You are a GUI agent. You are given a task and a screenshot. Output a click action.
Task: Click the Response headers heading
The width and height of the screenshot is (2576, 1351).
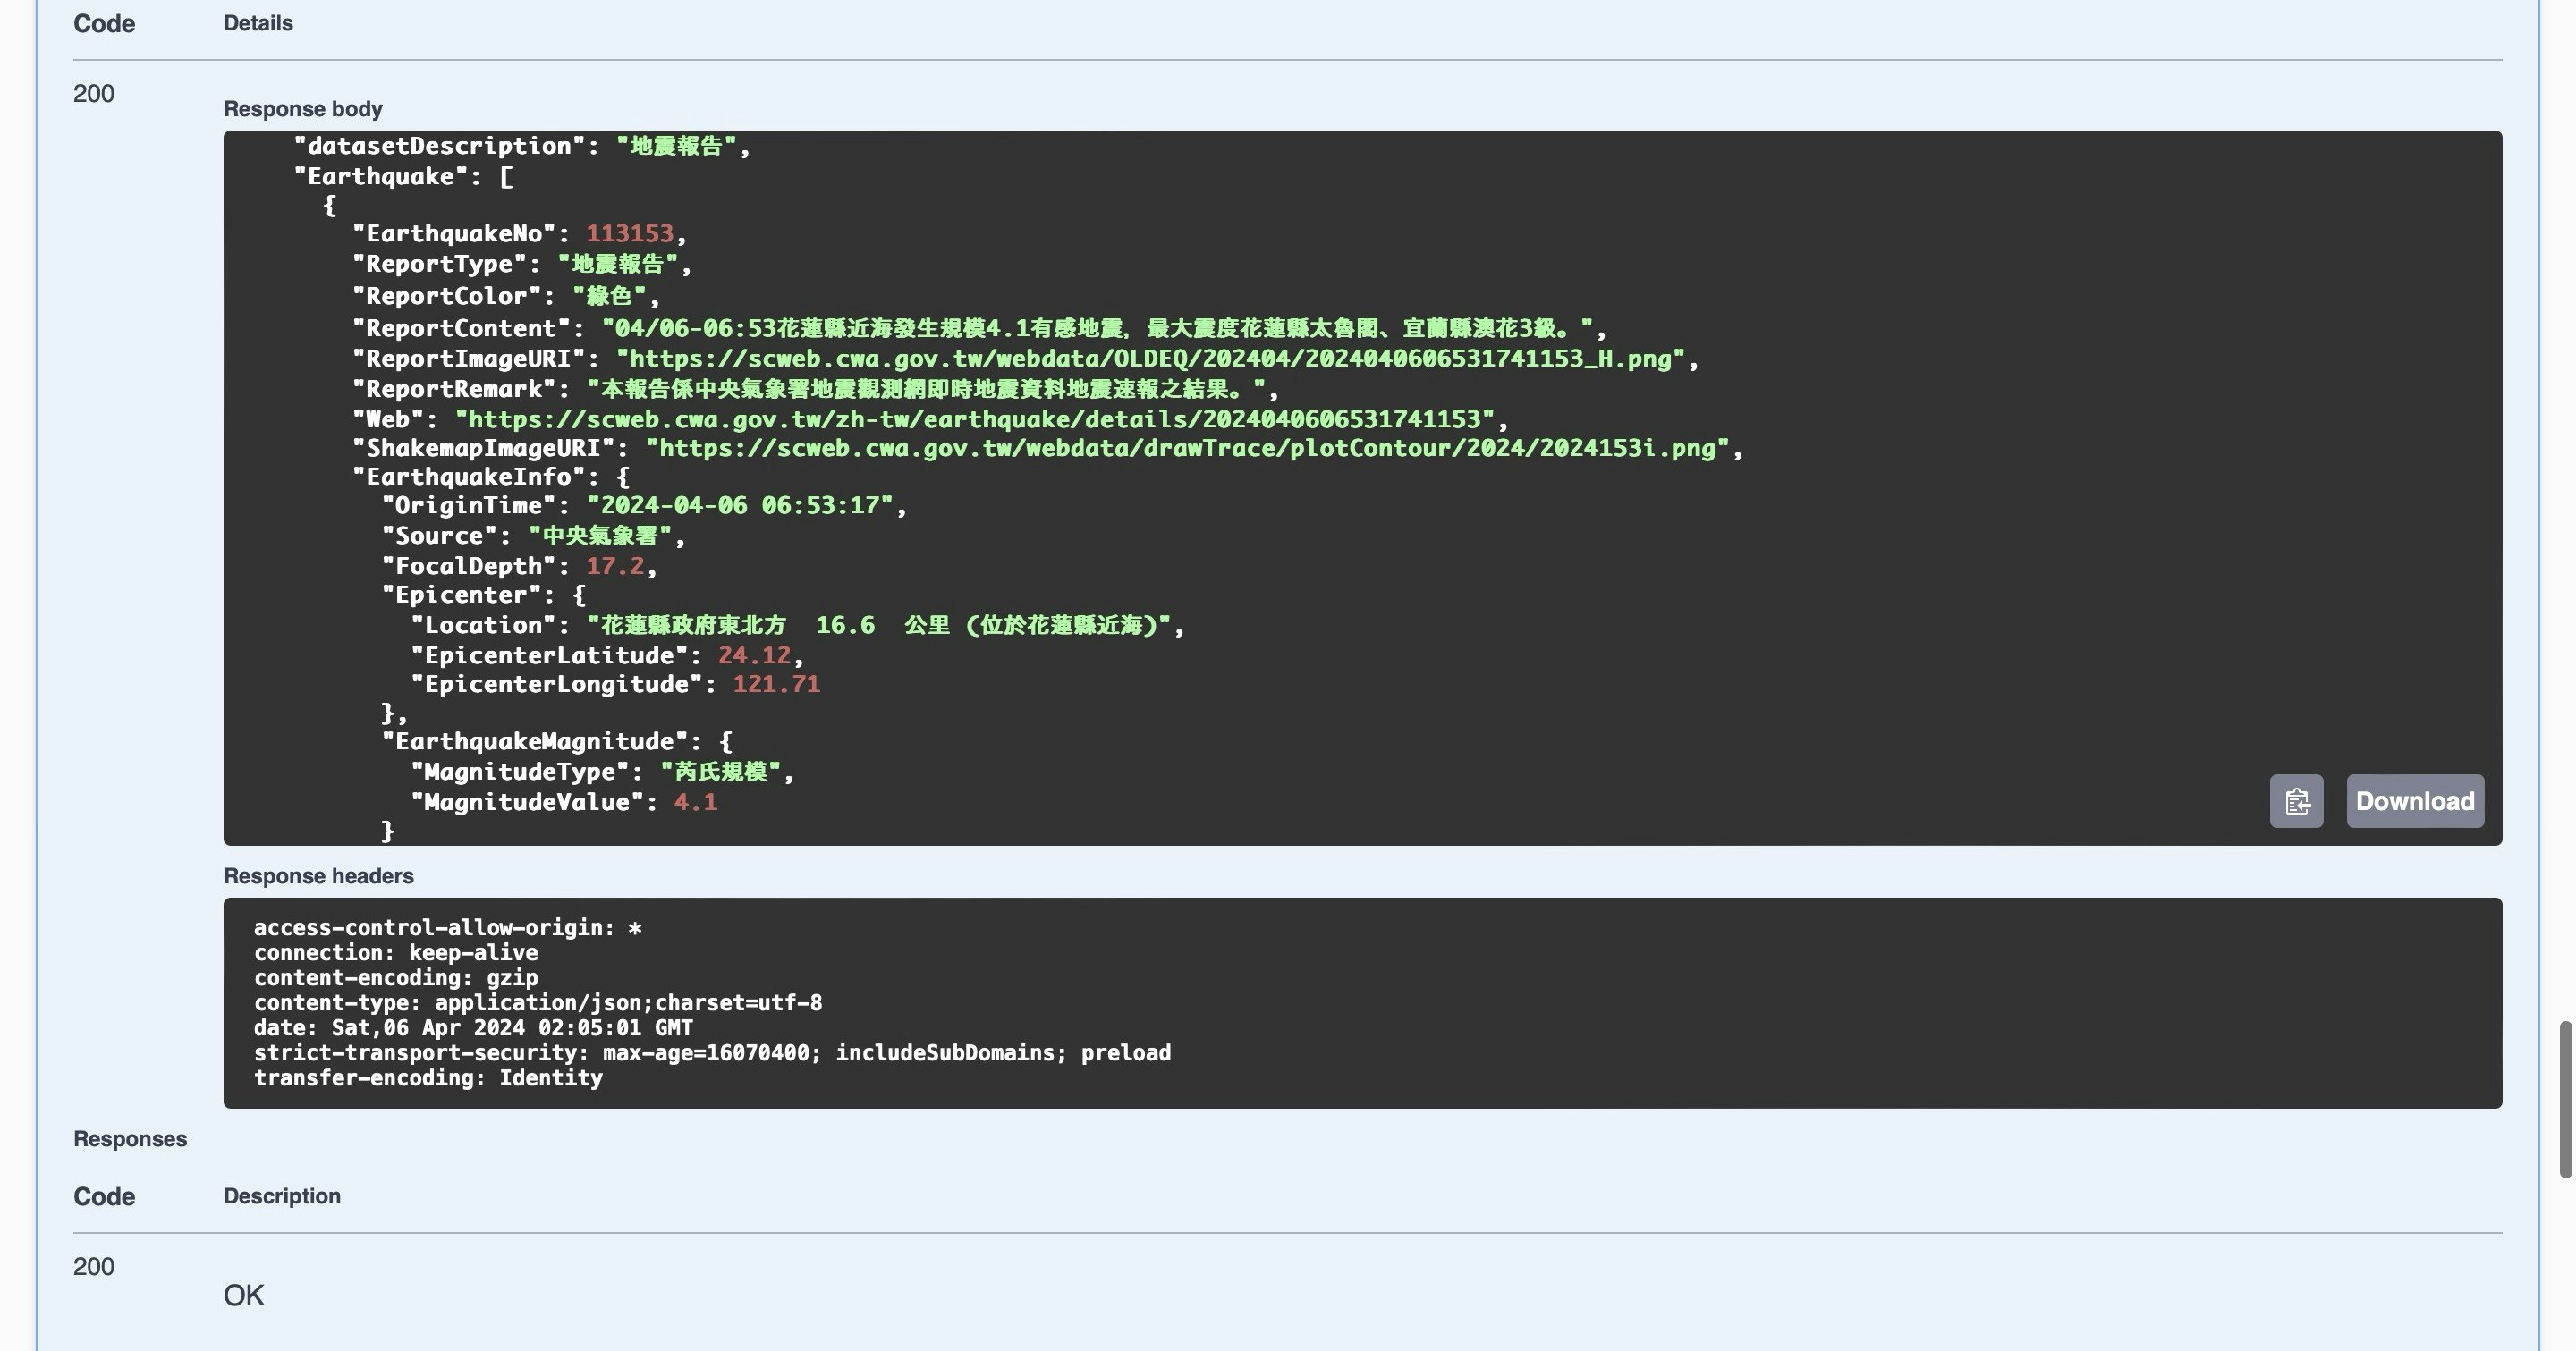tap(318, 876)
